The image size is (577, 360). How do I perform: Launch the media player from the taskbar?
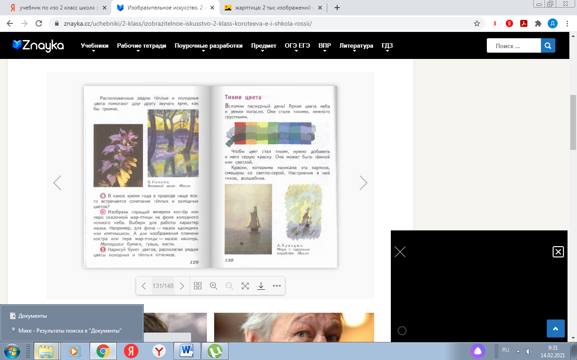[x=75, y=351]
